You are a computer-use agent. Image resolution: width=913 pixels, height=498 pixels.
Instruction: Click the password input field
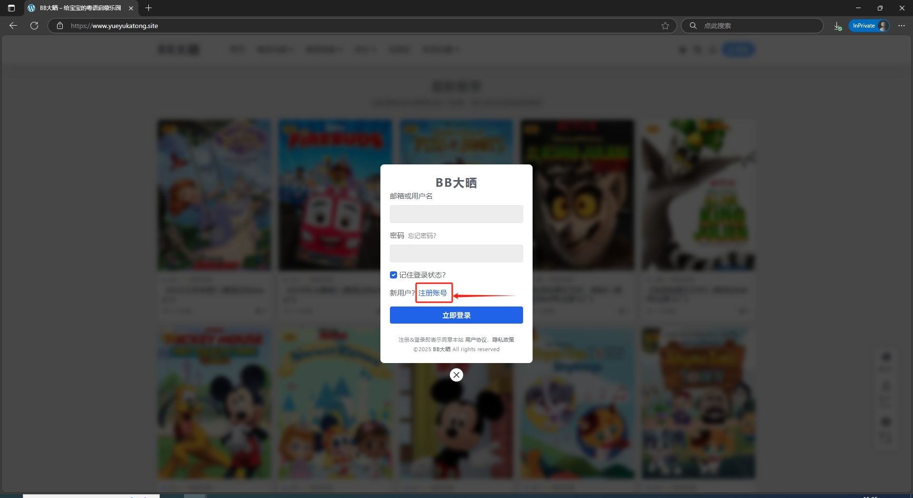coord(456,253)
